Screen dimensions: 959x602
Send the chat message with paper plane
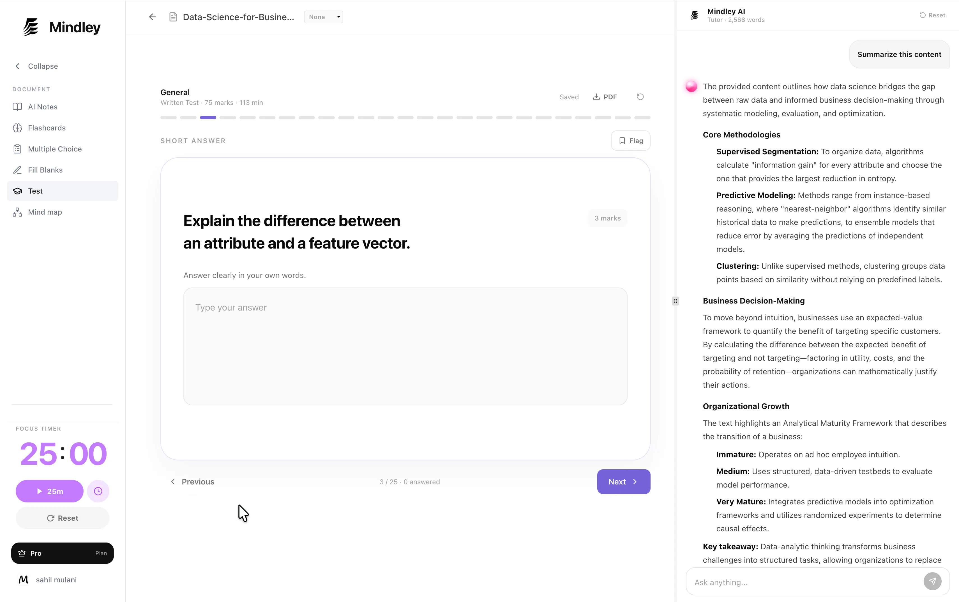tap(932, 581)
